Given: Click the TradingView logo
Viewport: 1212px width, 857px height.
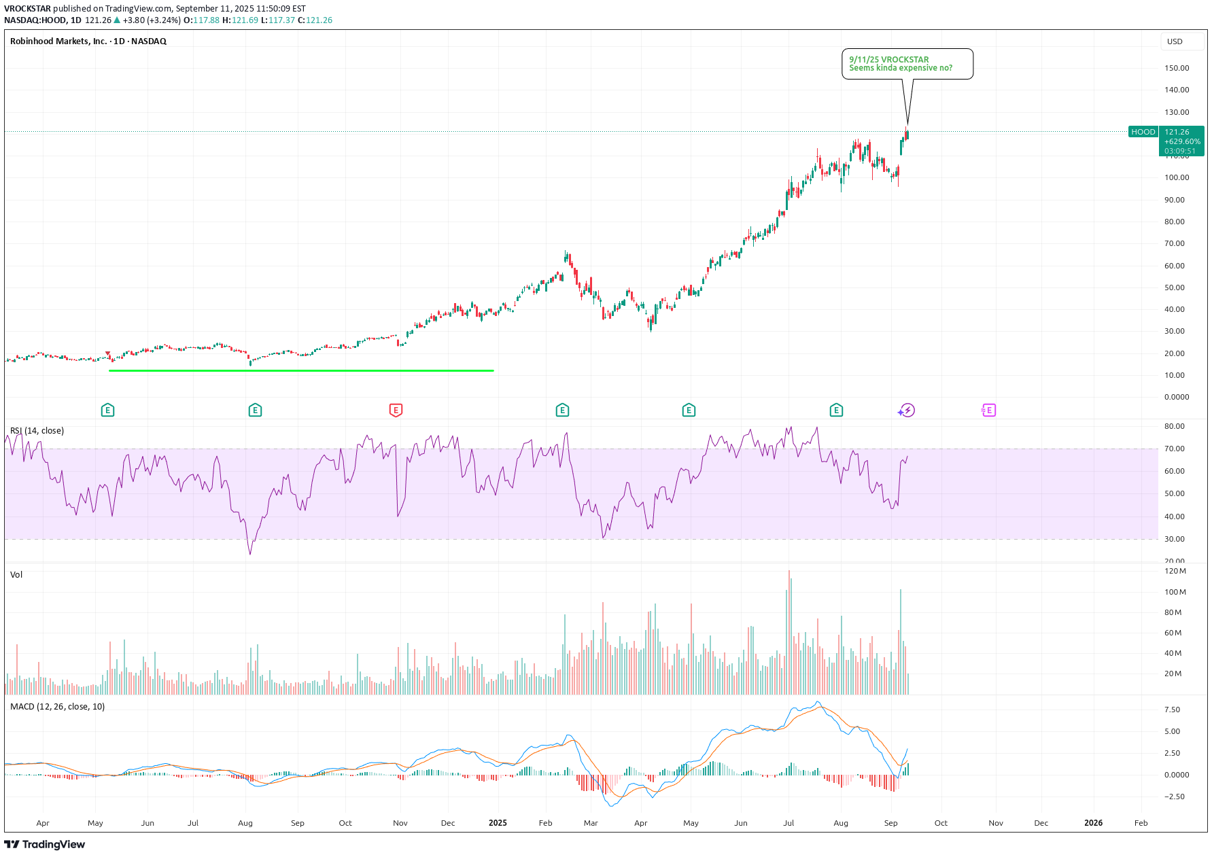Looking at the screenshot, I should click(x=45, y=844).
